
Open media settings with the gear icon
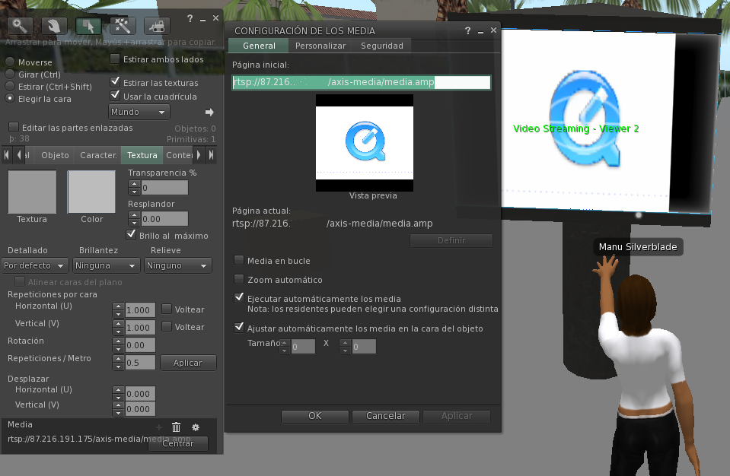[195, 428]
